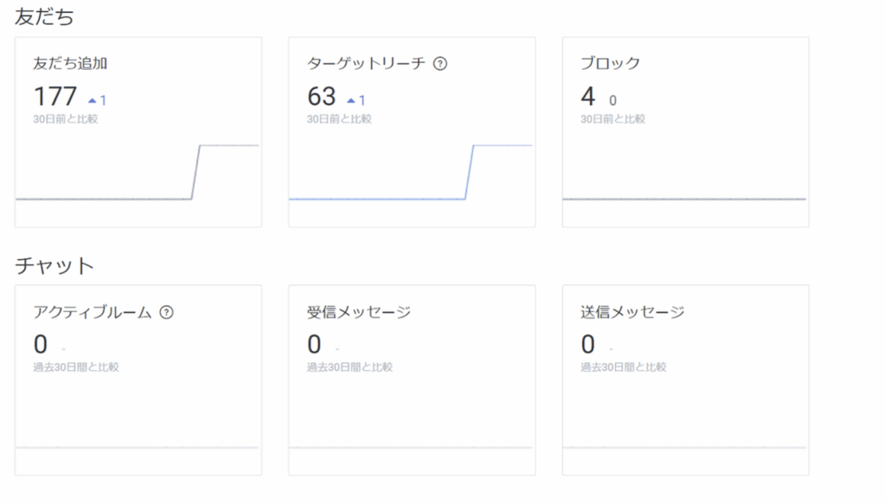Select the 受信メッセージ card title
The height and width of the screenshot is (503, 886).
coord(358,312)
